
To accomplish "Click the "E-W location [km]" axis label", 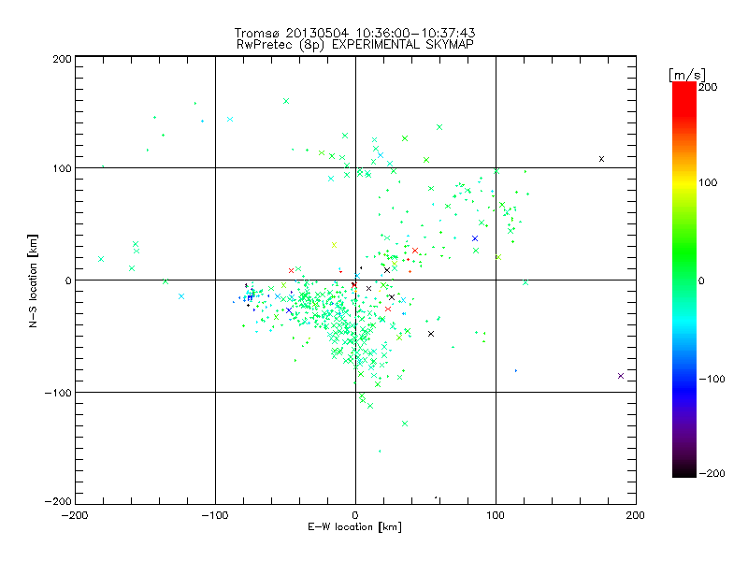I will click(x=354, y=526).
